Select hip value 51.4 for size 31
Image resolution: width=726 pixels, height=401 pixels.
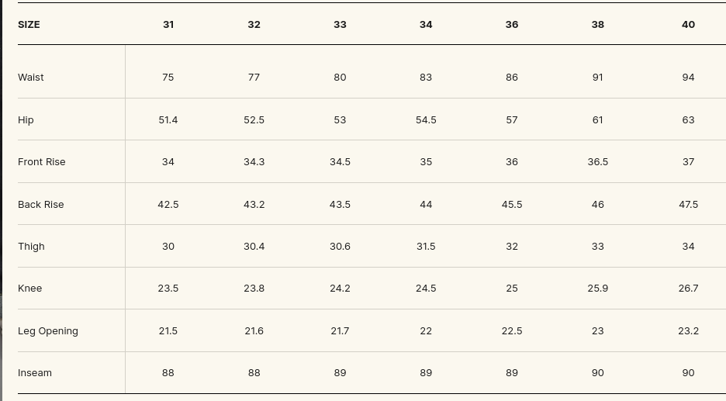[168, 120]
